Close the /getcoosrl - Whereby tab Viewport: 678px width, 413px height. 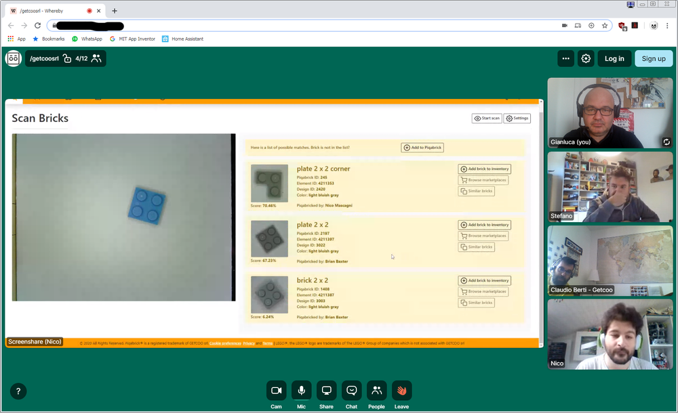pyautogui.click(x=98, y=11)
